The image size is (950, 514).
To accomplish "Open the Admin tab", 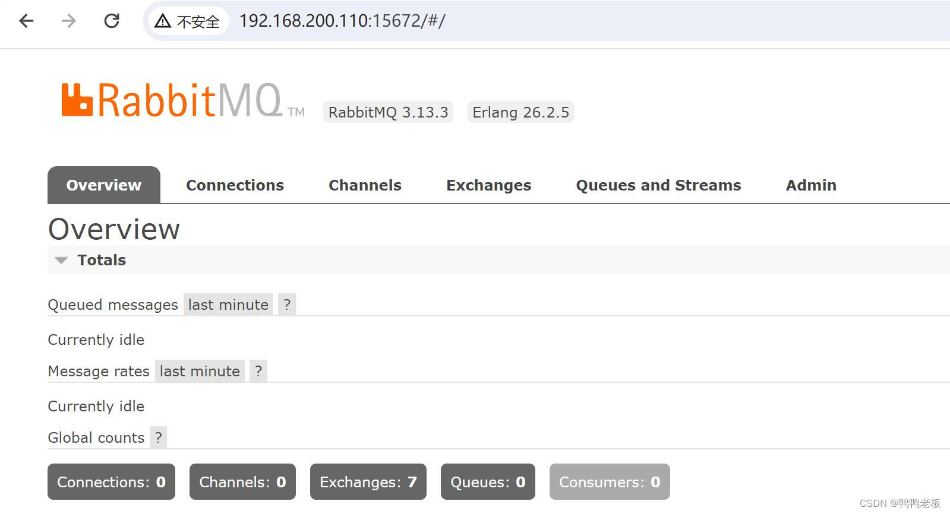I will [x=811, y=185].
